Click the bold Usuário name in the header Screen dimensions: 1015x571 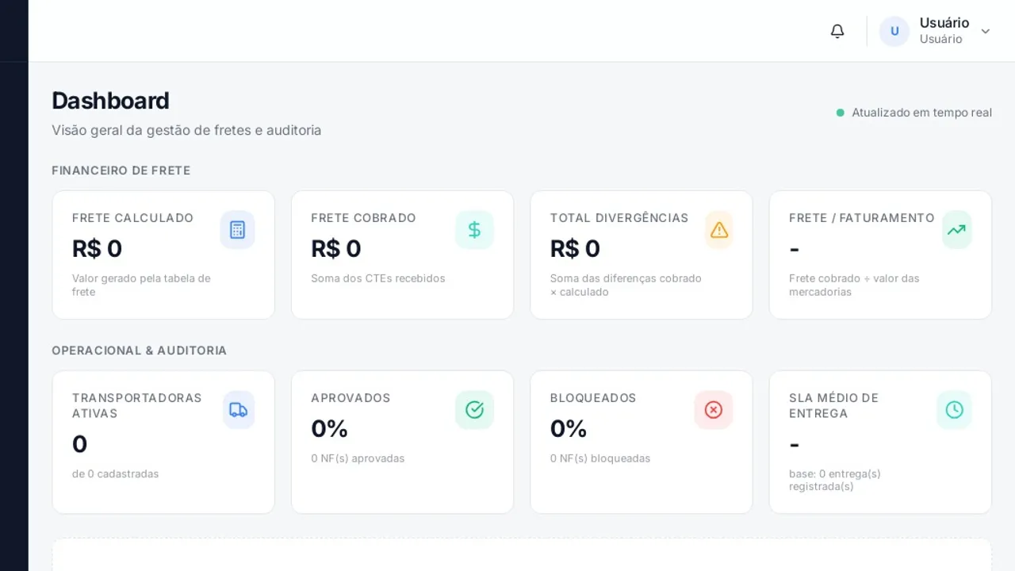[x=944, y=23]
